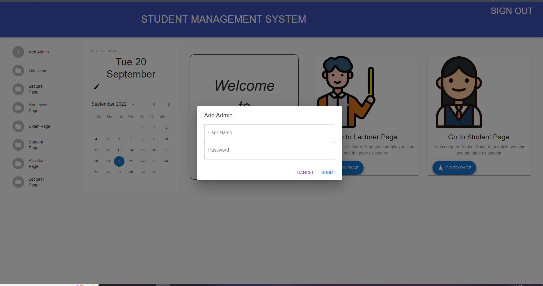The height and width of the screenshot is (286, 543).
Task: Open the Homework Page sidebar icon
Action: [x=18, y=108]
